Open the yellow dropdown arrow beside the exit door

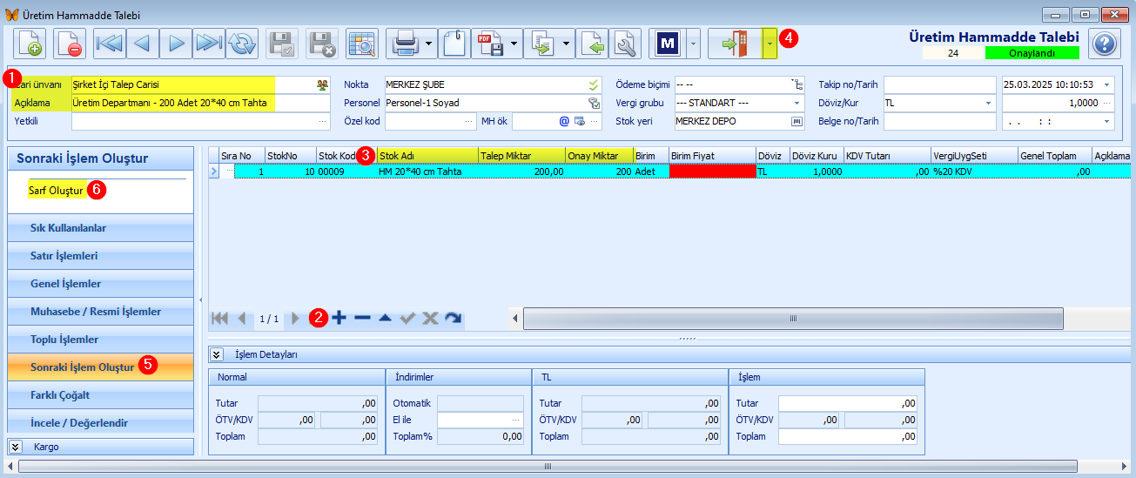pos(769,43)
